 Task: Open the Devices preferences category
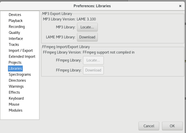[15, 15]
